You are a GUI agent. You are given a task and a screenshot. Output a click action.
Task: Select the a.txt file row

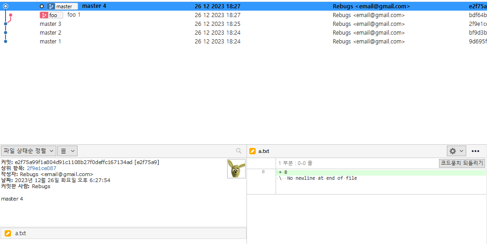tap(123, 233)
